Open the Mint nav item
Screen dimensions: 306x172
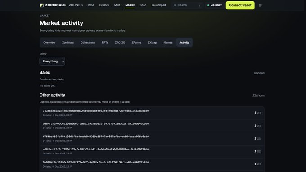(117, 5)
